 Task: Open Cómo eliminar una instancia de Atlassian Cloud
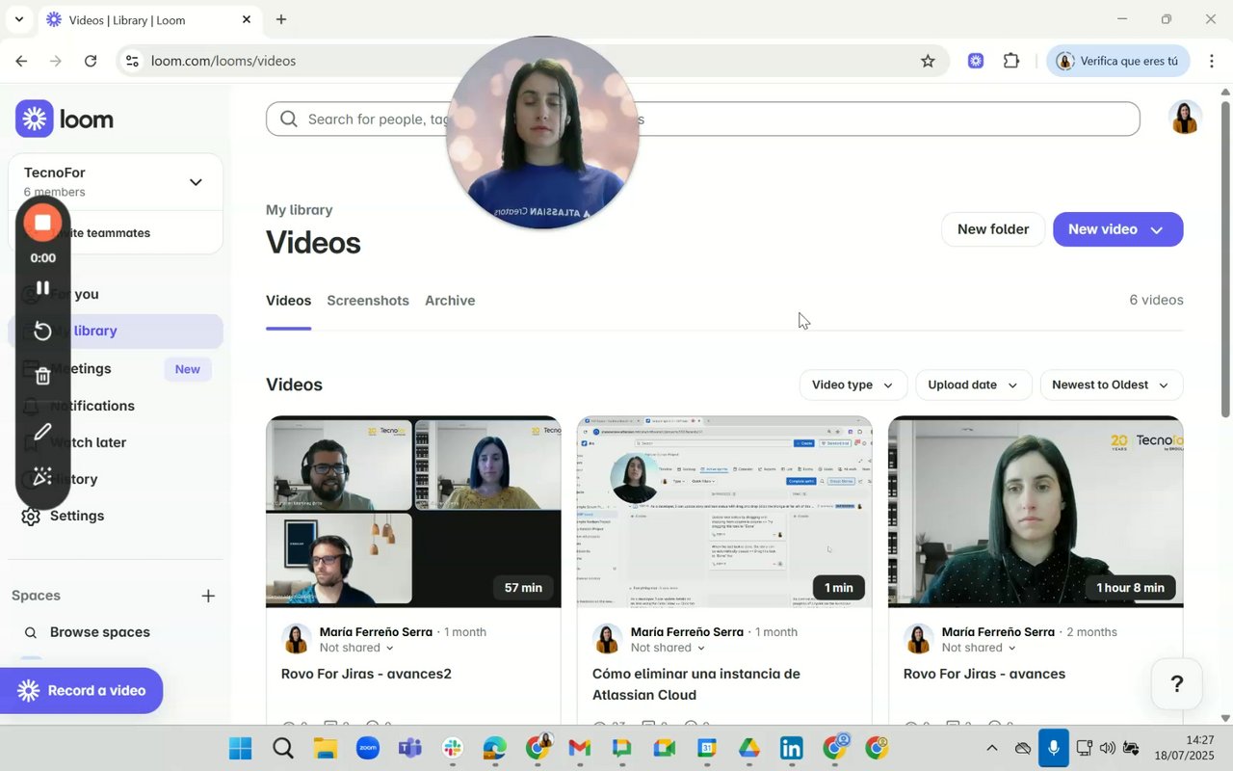point(696,684)
